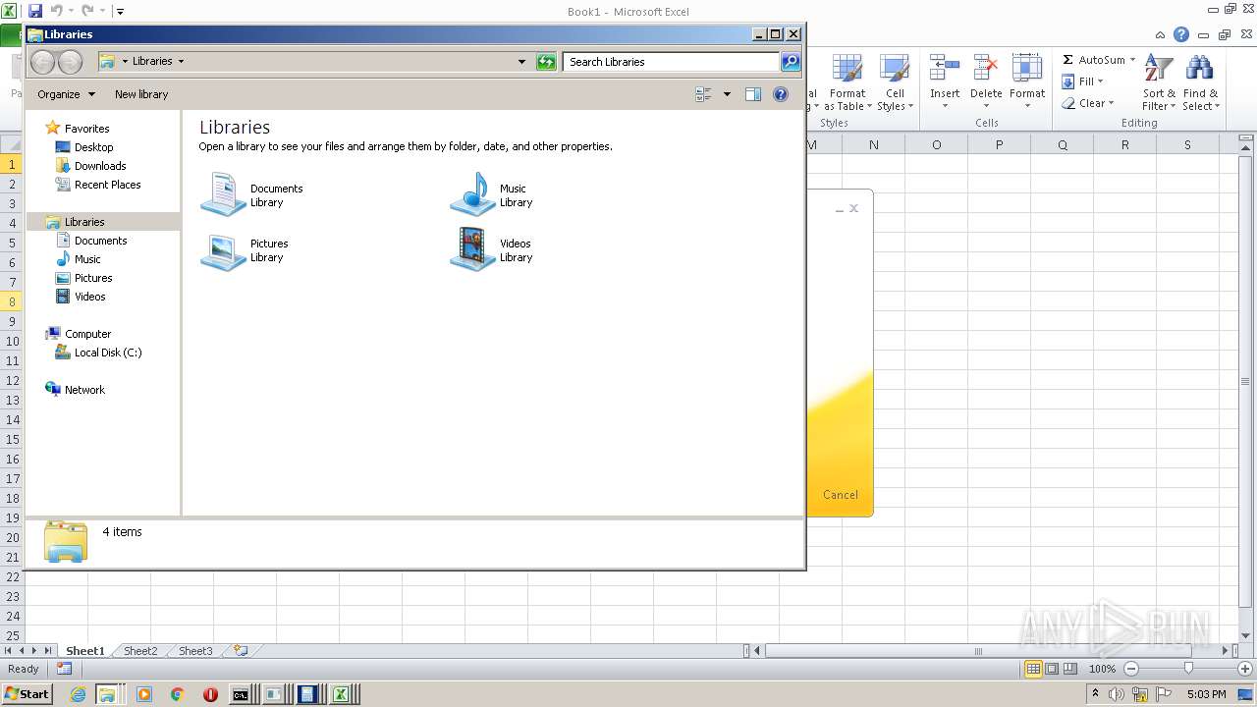This screenshot has height=707, width=1257.
Task: Click macro recording icon in status bar
Action: [x=64, y=669]
